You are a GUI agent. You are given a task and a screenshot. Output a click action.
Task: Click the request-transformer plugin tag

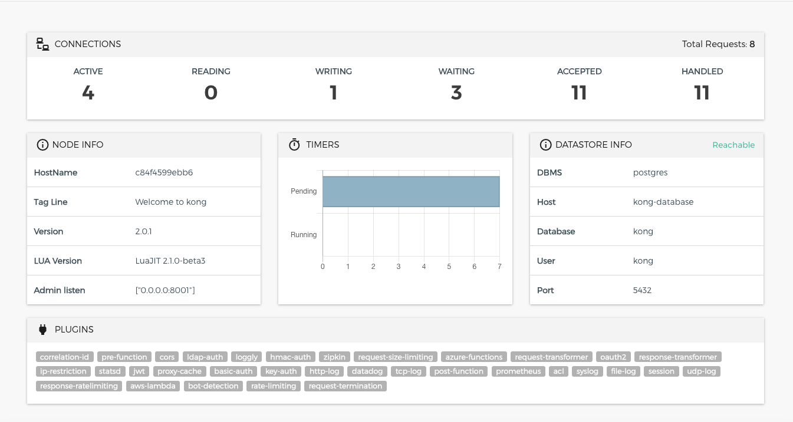[551, 357]
